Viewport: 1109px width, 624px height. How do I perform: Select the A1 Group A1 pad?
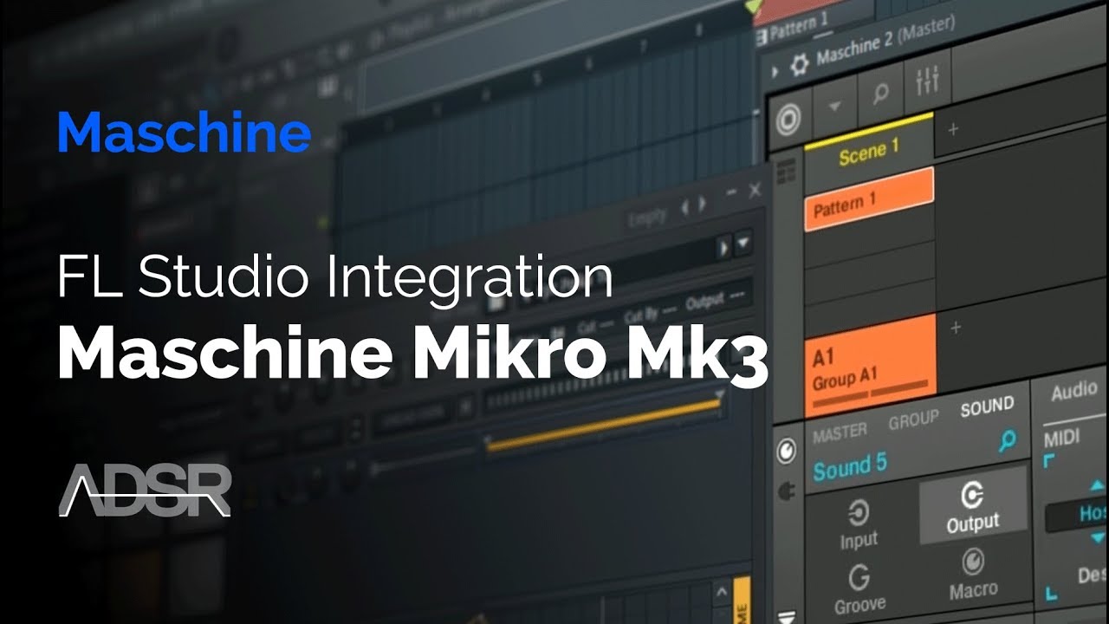pyautogui.click(x=871, y=365)
